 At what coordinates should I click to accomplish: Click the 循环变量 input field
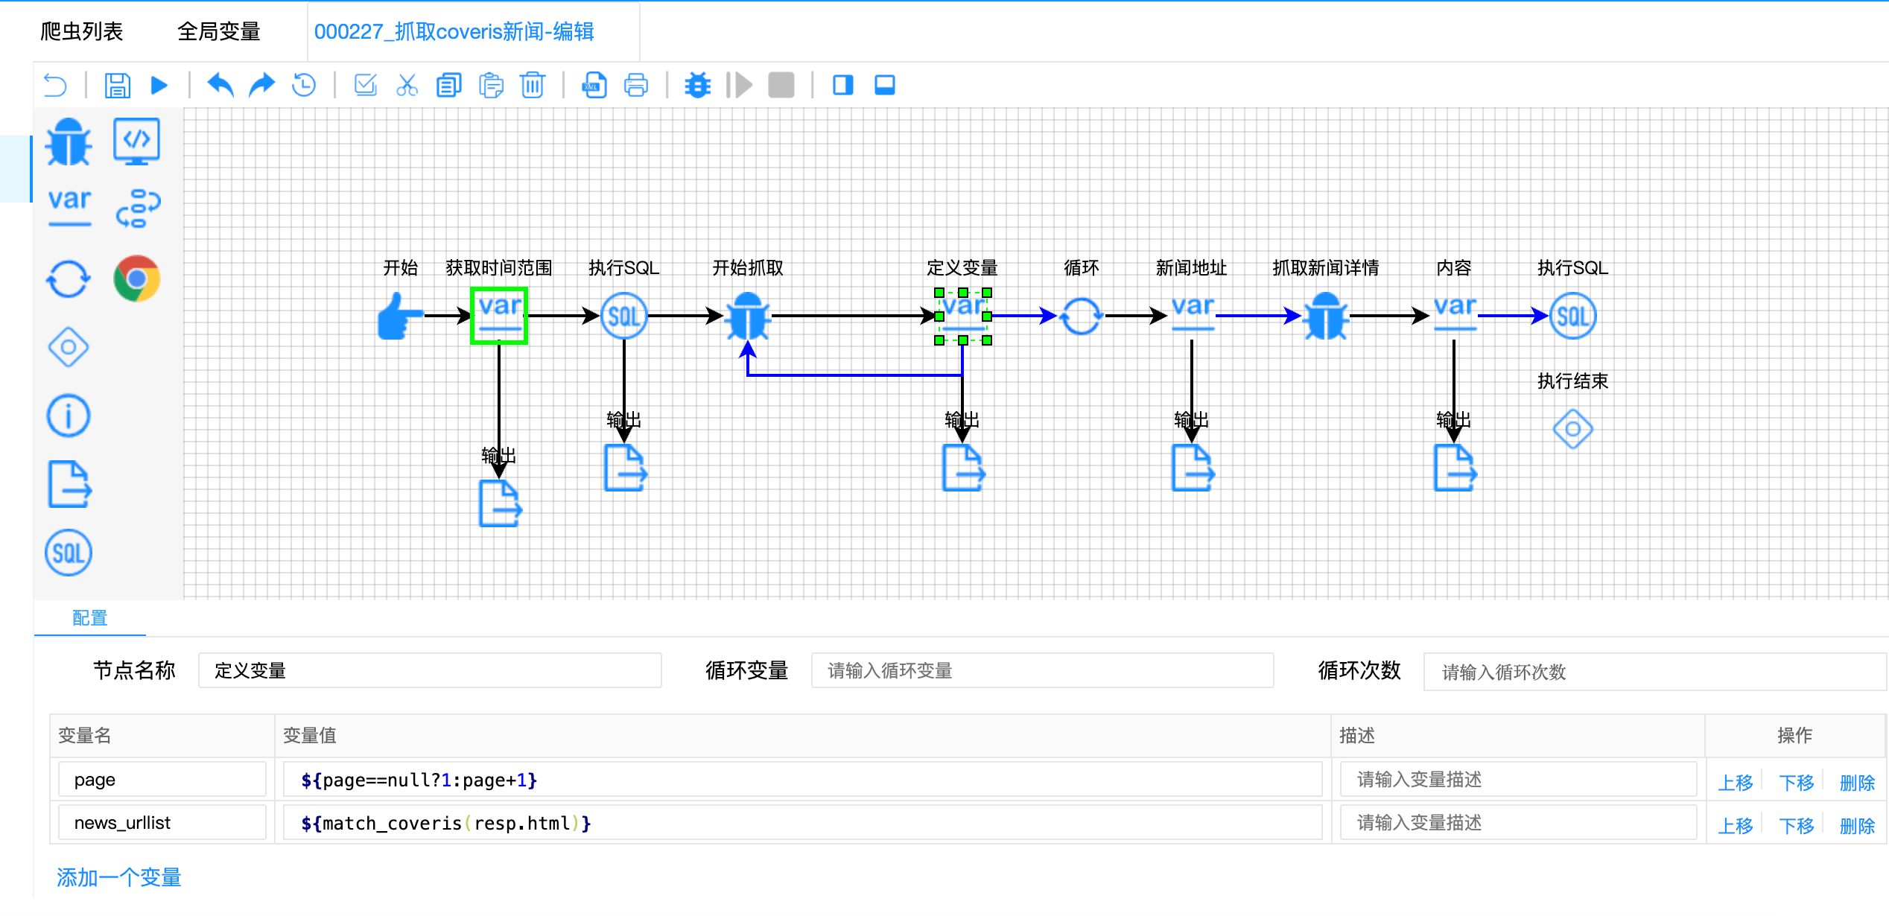(1041, 671)
